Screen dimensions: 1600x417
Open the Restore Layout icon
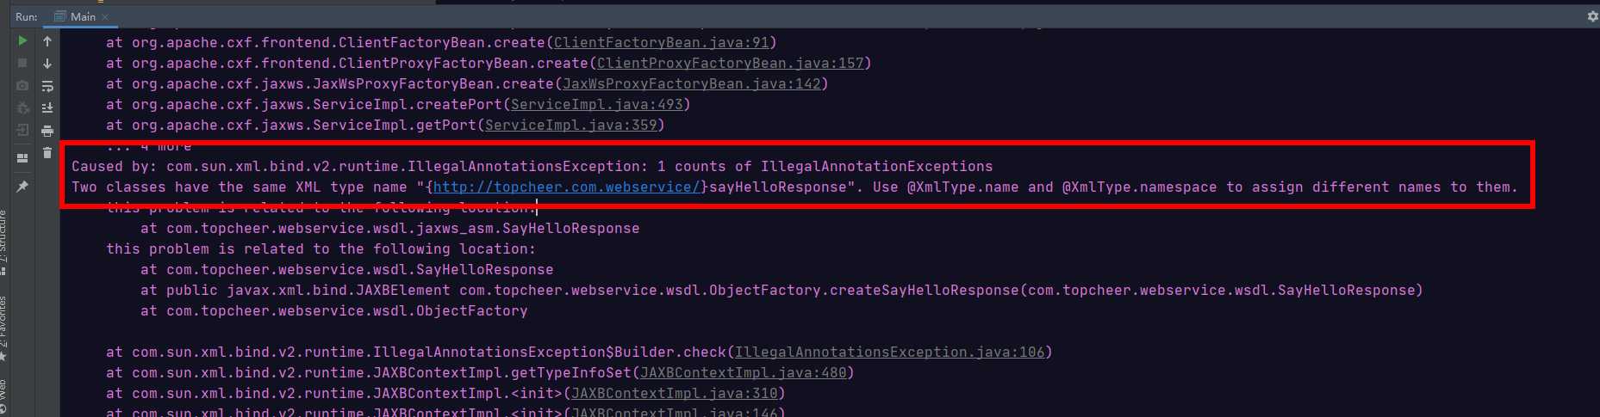point(22,157)
